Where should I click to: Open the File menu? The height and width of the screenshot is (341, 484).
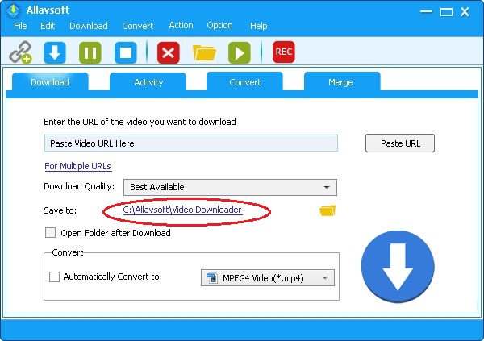tap(20, 26)
